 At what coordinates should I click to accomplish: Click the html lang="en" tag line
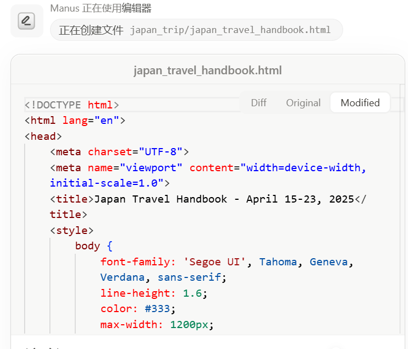coord(75,121)
